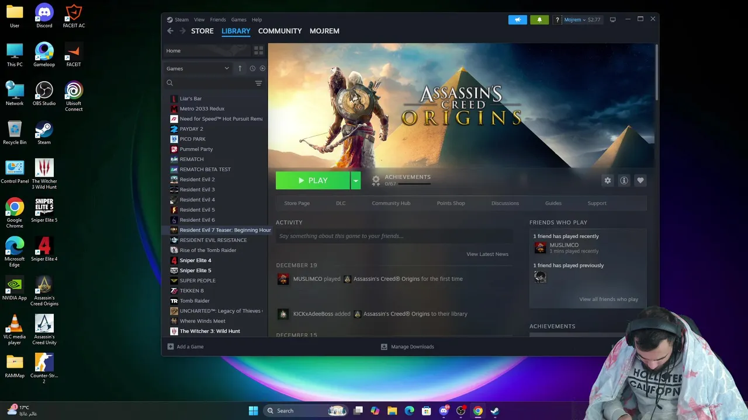Open Google Chrome from taskbar
This screenshot has height=420, width=748.
coord(478,411)
